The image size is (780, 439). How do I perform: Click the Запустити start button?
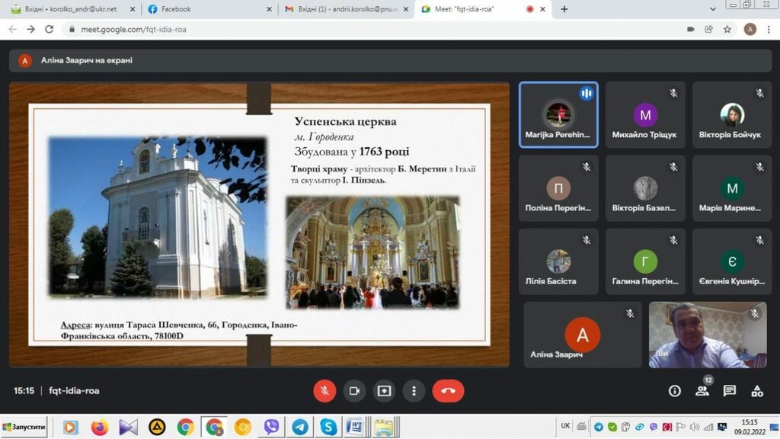(x=24, y=427)
